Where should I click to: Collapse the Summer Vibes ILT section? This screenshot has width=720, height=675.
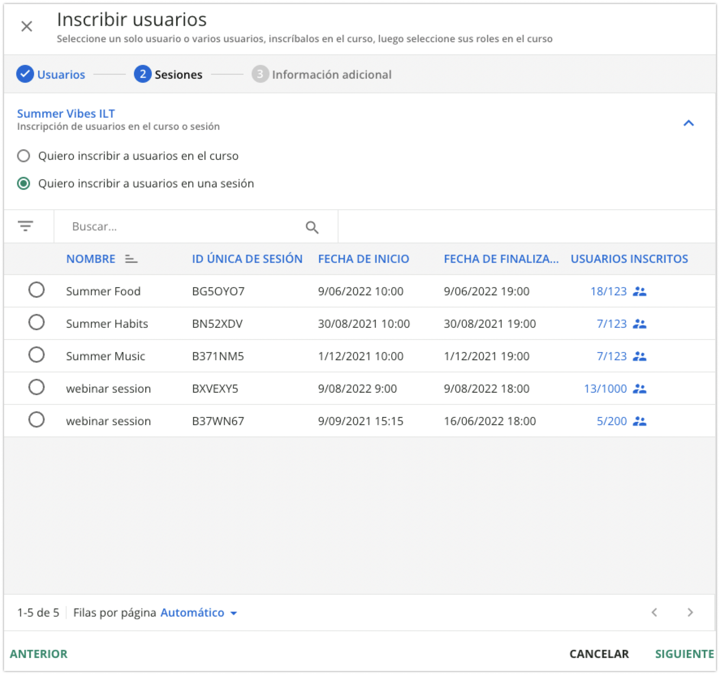(688, 123)
